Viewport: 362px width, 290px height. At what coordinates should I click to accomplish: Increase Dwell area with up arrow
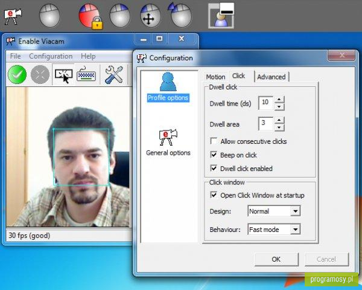pyautogui.click(x=279, y=120)
